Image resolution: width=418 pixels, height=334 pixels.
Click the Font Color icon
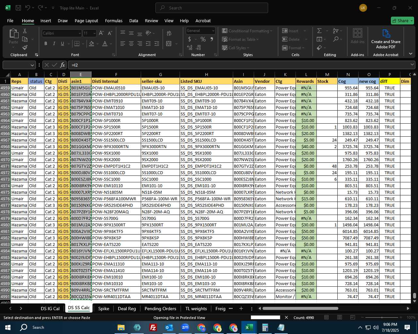[x=105, y=43]
